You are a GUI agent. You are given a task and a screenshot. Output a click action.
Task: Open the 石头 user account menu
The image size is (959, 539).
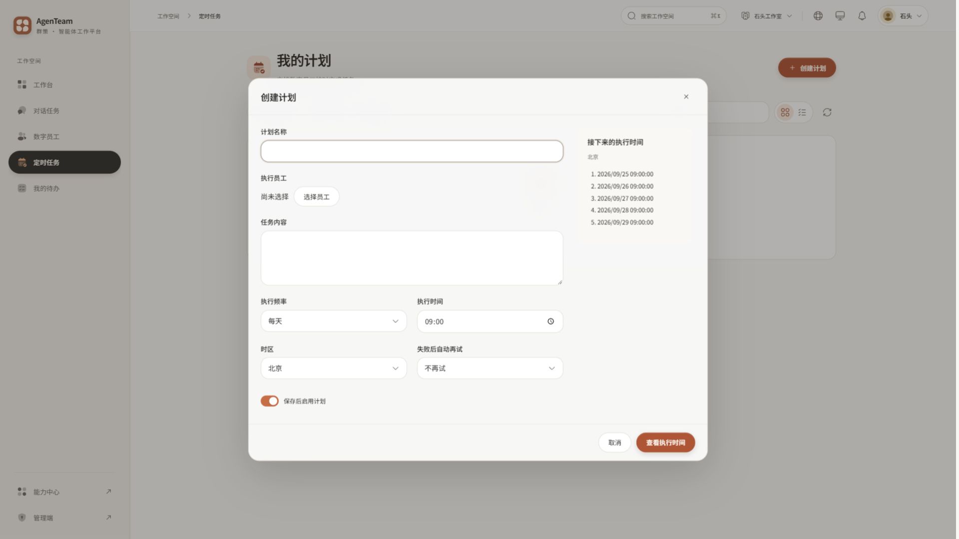pyautogui.click(x=903, y=16)
